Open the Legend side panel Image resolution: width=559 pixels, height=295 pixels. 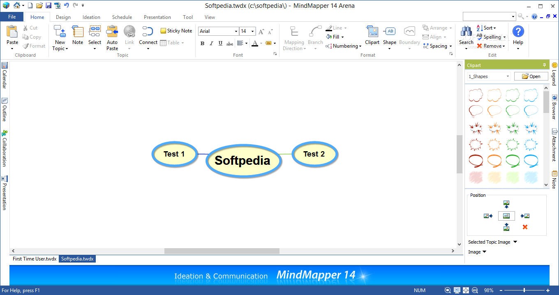tap(554, 74)
